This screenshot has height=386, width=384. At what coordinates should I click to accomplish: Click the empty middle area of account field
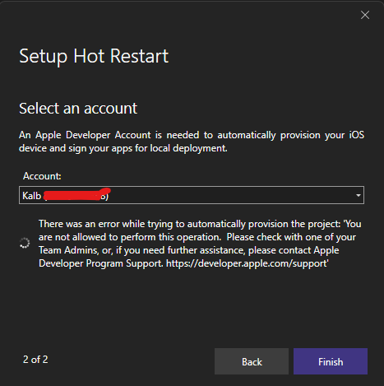point(230,195)
